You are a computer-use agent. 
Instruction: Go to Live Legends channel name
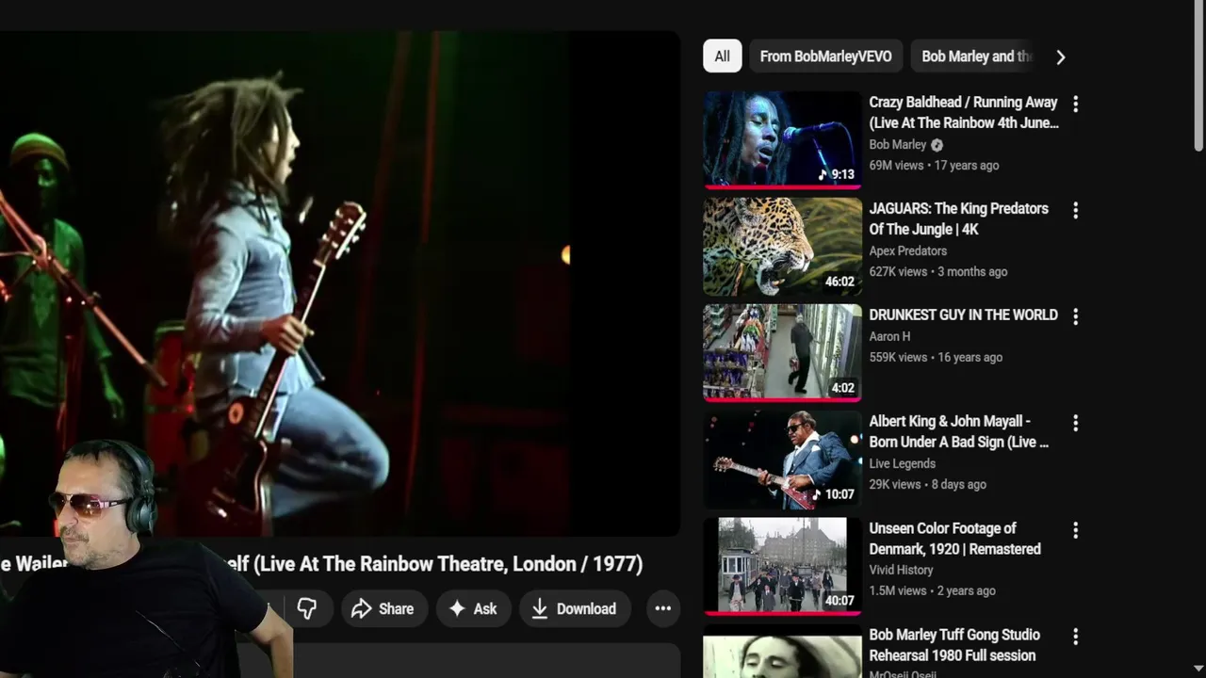[902, 463]
